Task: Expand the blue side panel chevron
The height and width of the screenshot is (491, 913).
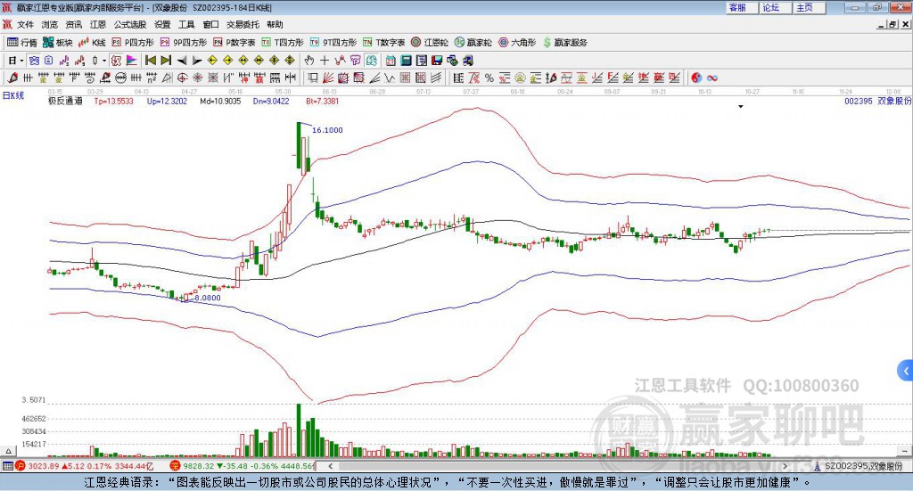Action: (x=906, y=371)
